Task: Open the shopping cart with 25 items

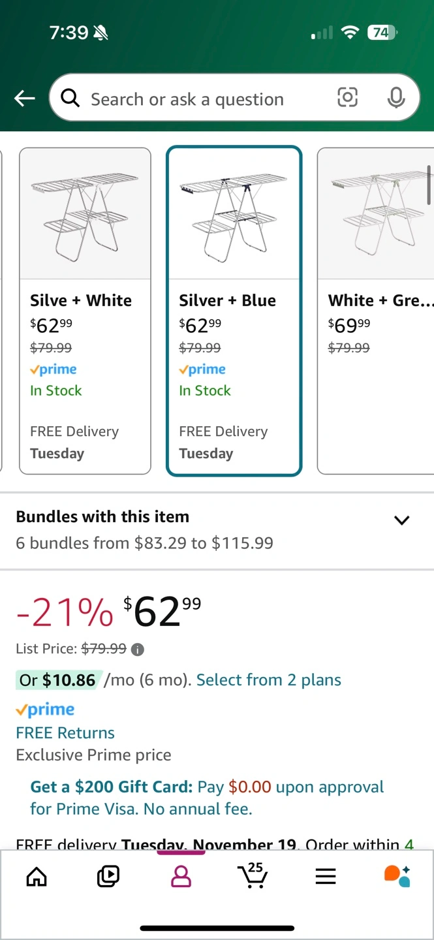Action: pyautogui.click(x=253, y=875)
